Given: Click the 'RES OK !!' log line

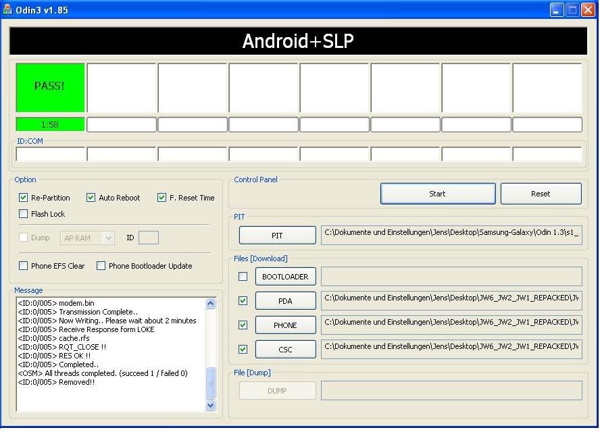Looking at the screenshot, I should point(54,356).
